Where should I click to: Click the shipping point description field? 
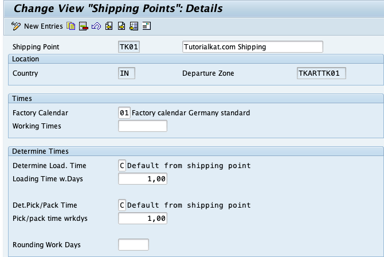253,46
